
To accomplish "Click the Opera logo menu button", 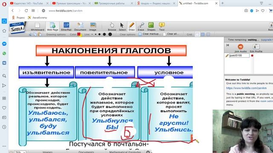I will pyautogui.click(x=4, y=4).
